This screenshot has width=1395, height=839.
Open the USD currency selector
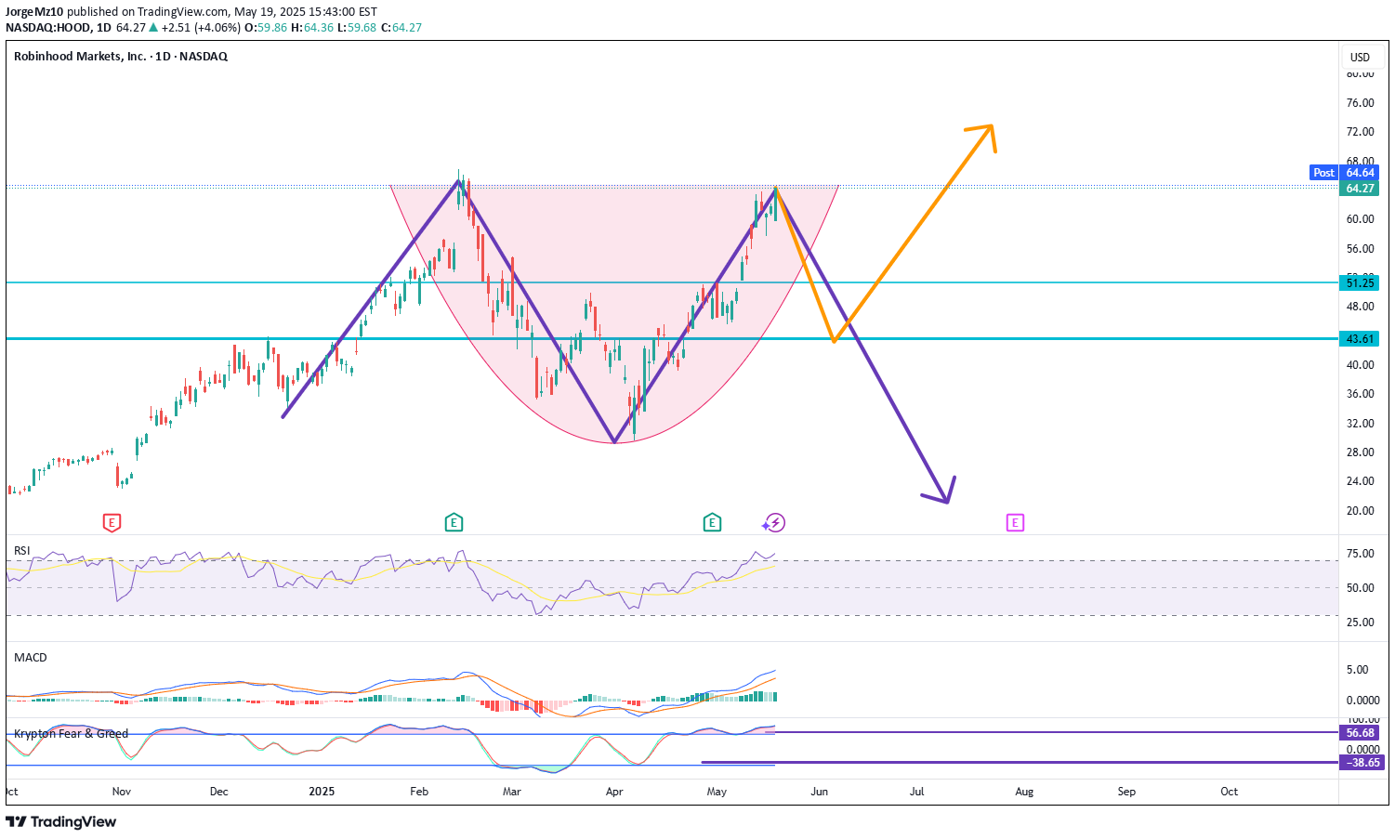tap(1360, 57)
